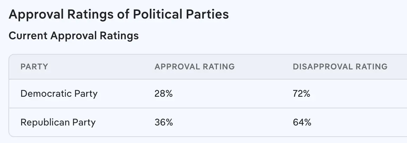Select the 64% disapproval value

302,122
